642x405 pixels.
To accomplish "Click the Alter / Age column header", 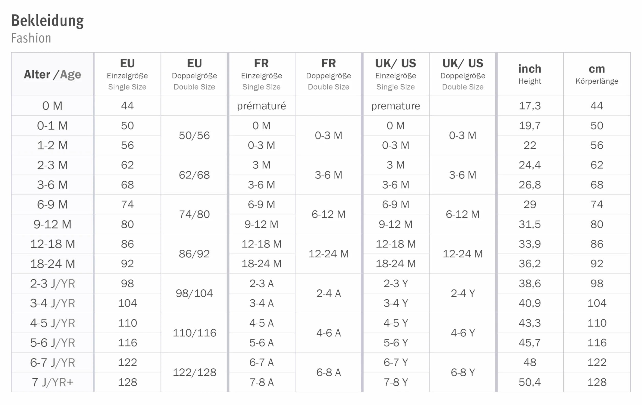I will click(52, 74).
